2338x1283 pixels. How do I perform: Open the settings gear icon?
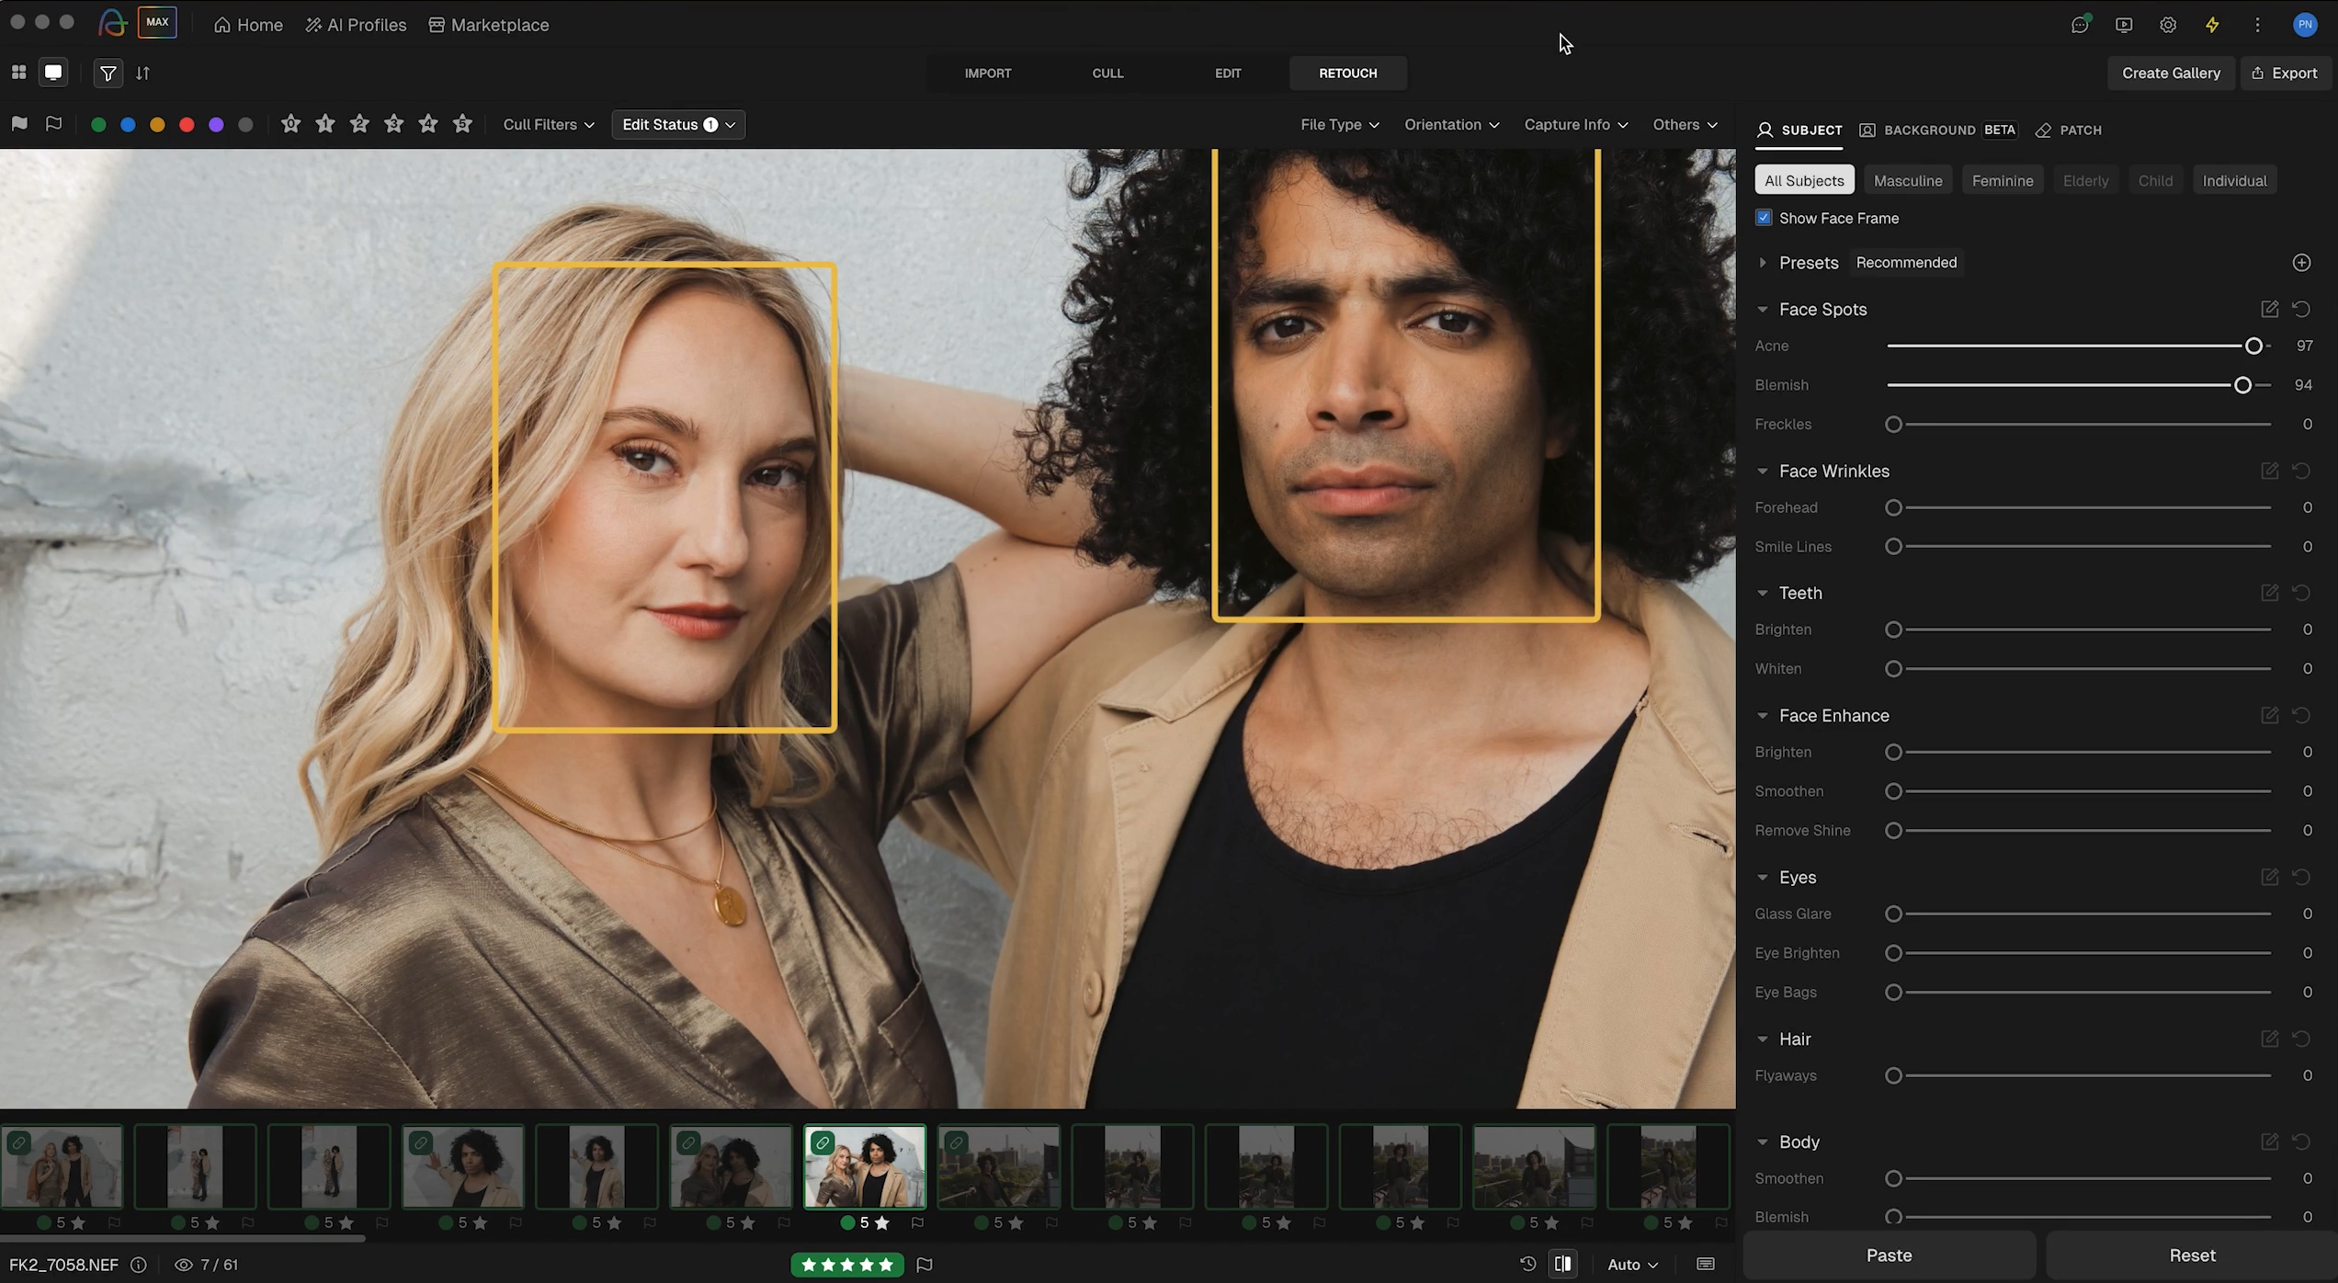pyautogui.click(x=2168, y=25)
